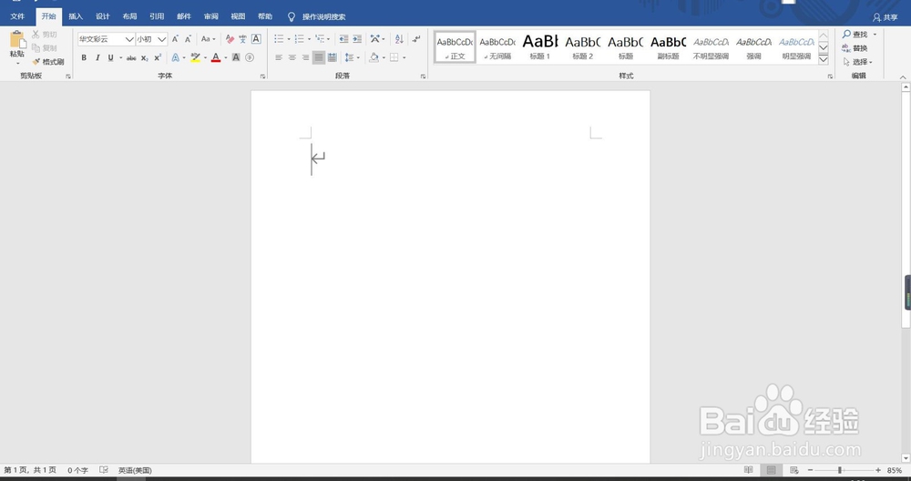This screenshot has width=911, height=481.
Task: Apply the yellow text highlight color
Action: pyautogui.click(x=195, y=57)
